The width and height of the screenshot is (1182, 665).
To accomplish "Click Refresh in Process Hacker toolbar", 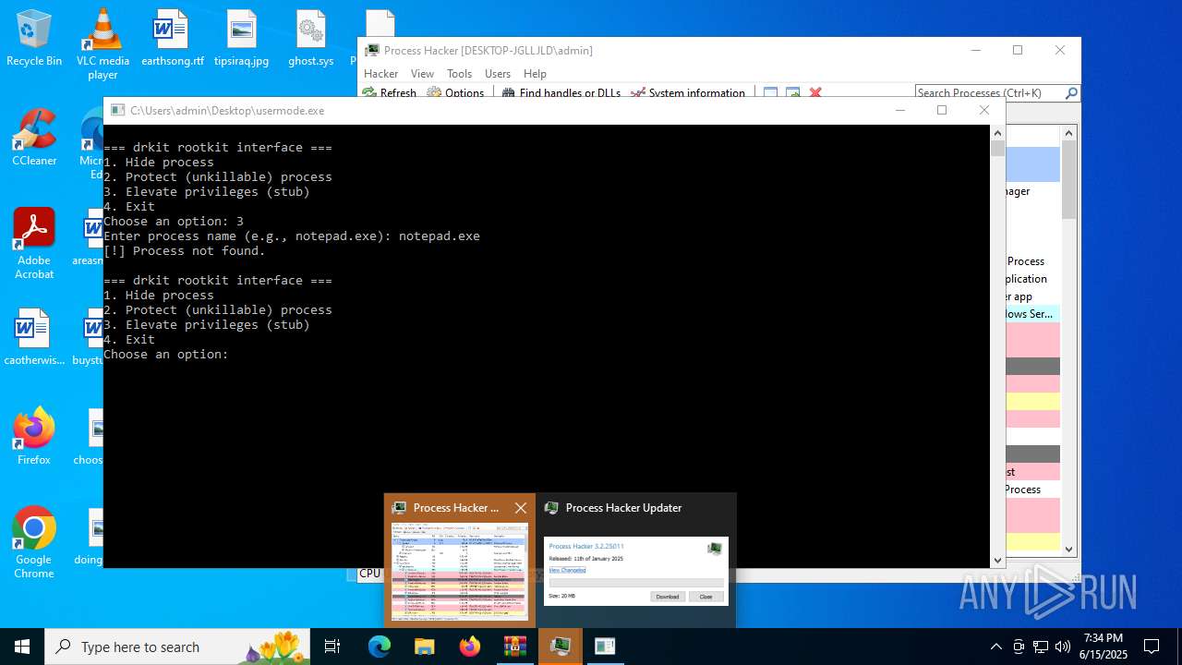I will (390, 92).
